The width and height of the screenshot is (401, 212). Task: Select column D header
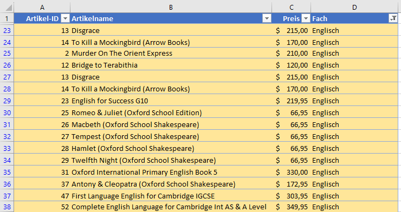tap(354, 8)
